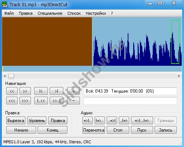
Task: Click the Вырезка button
Action: [16, 121]
